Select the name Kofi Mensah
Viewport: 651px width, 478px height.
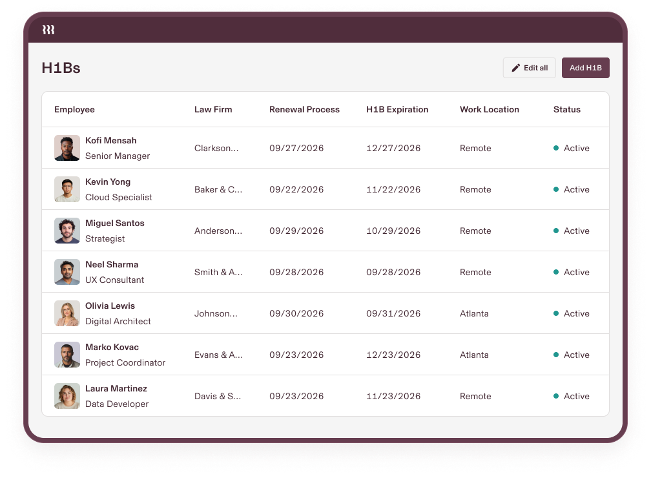pos(111,140)
